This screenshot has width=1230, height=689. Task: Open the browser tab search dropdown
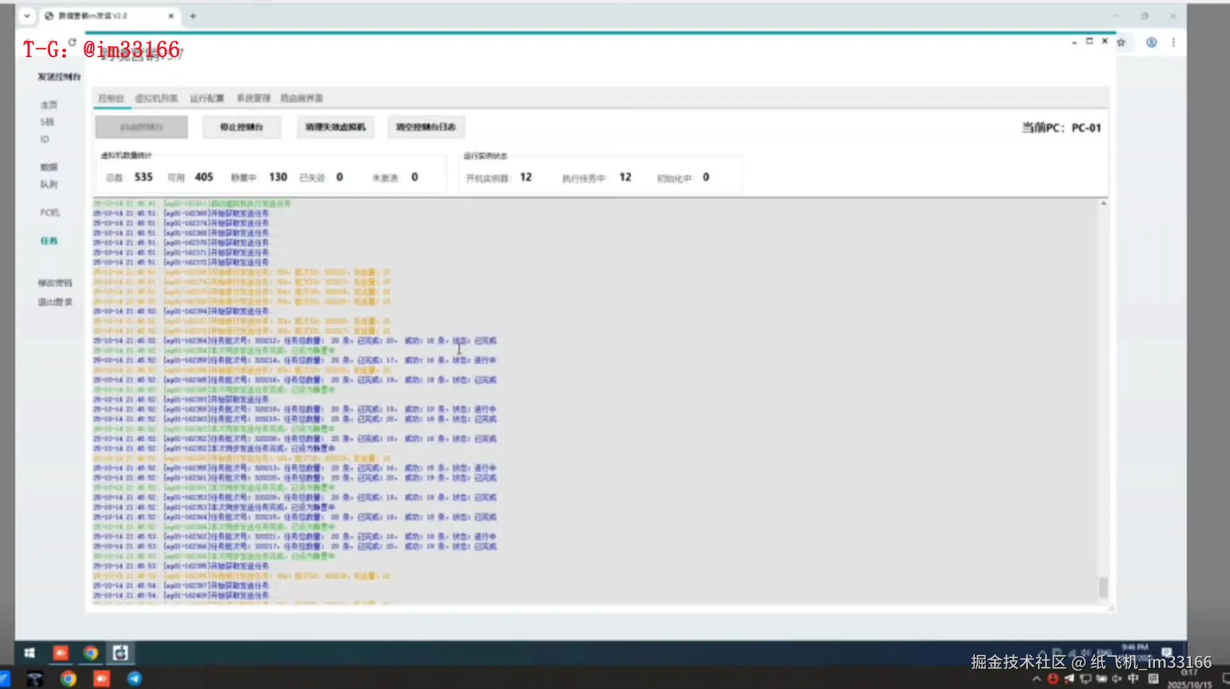[x=27, y=16]
